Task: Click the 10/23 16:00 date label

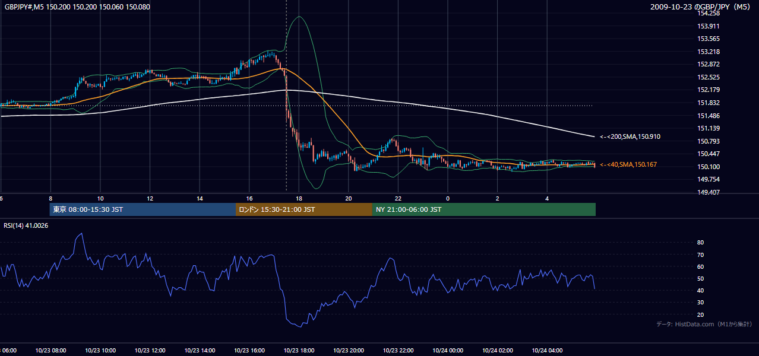Action: tap(249, 351)
